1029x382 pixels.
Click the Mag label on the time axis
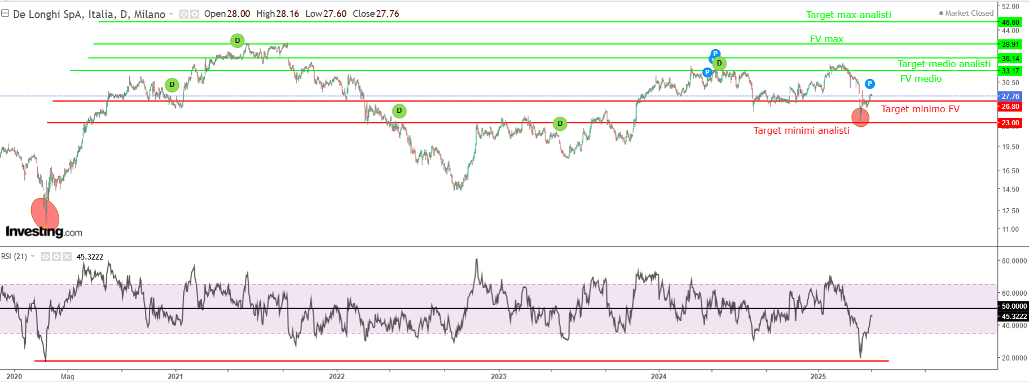(67, 376)
